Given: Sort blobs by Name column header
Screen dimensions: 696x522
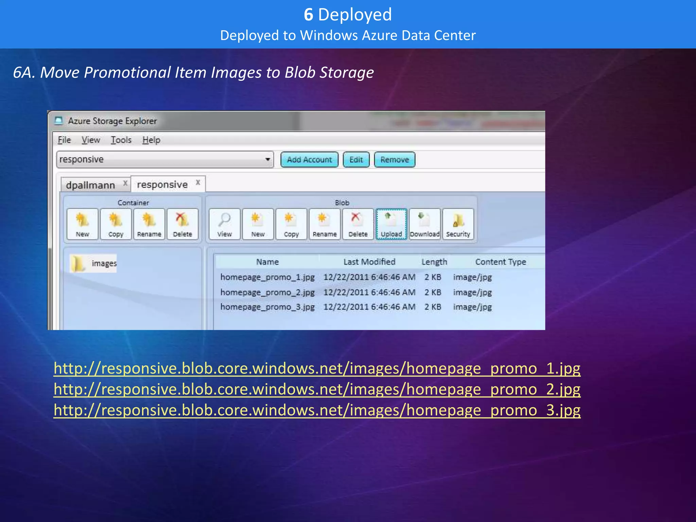Looking at the screenshot, I should pos(267,262).
